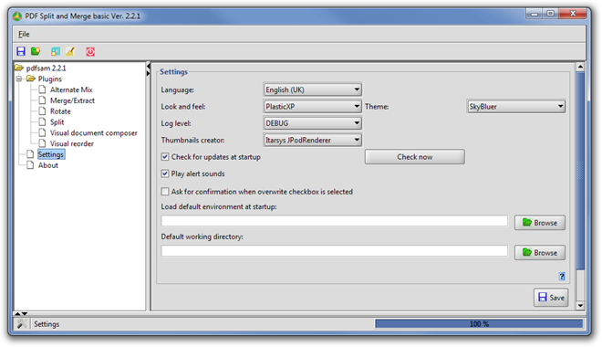Click the Load environment toolbar icon
This screenshot has width=602, height=347.
(x=36, y=51)
